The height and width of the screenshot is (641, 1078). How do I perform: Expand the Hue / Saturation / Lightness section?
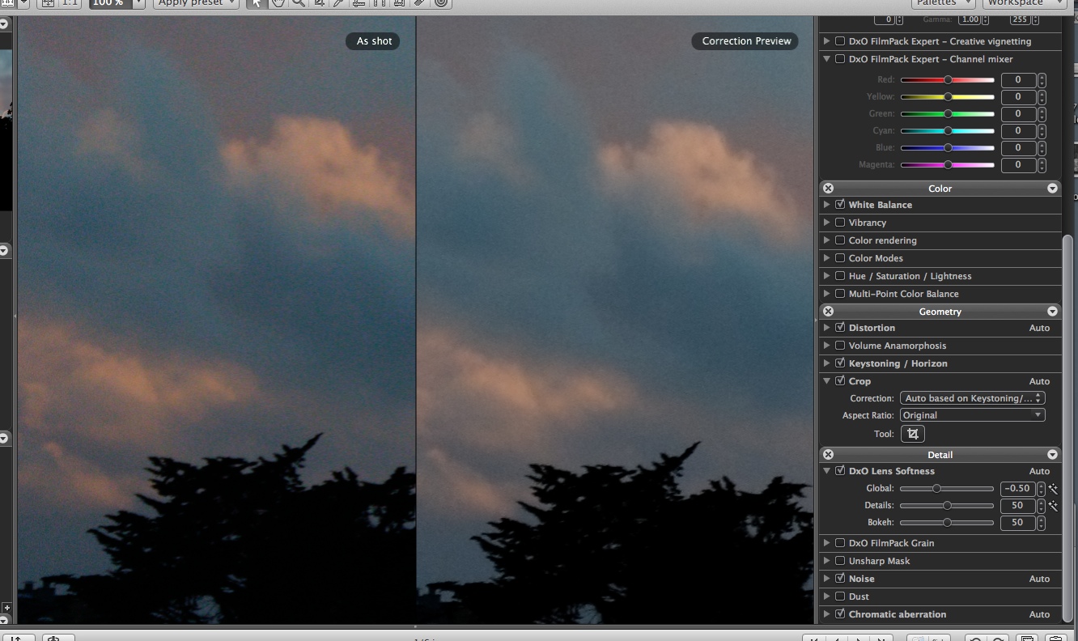[826, 276]
